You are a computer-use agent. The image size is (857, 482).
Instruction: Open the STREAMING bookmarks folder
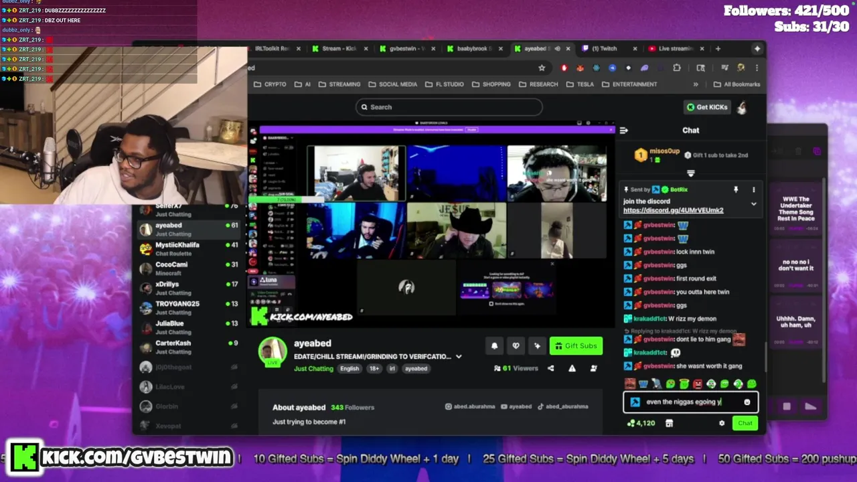coord(339,84)
